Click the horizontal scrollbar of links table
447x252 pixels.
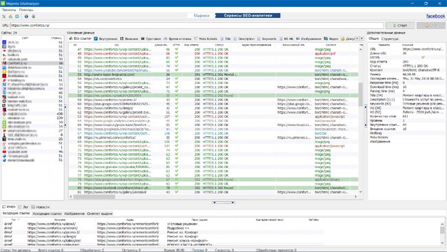tap(213, 197)
